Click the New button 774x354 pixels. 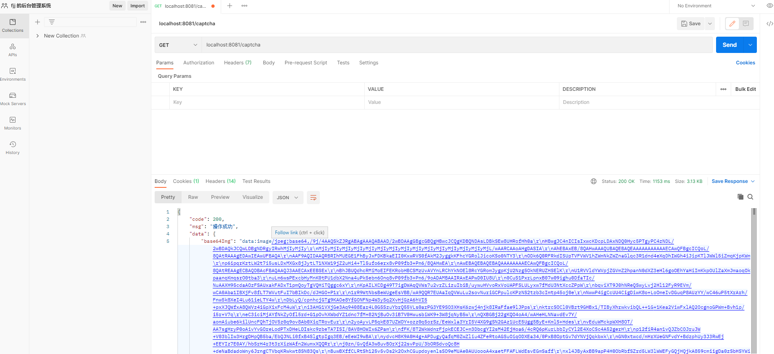118,6
